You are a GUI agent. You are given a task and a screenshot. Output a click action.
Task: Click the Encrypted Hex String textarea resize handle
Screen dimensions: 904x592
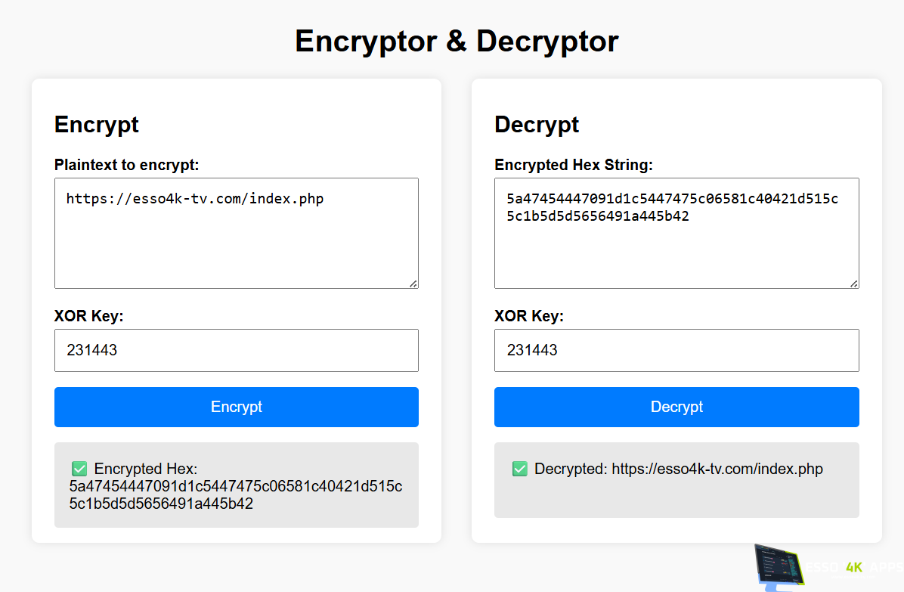point(853,283)
